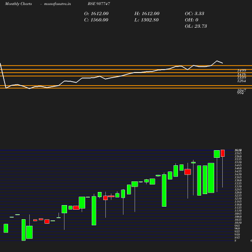Click the 1264 level label on line chart
Image resolution: width=252 pixels, height=252 pixels.
(241, 81)
